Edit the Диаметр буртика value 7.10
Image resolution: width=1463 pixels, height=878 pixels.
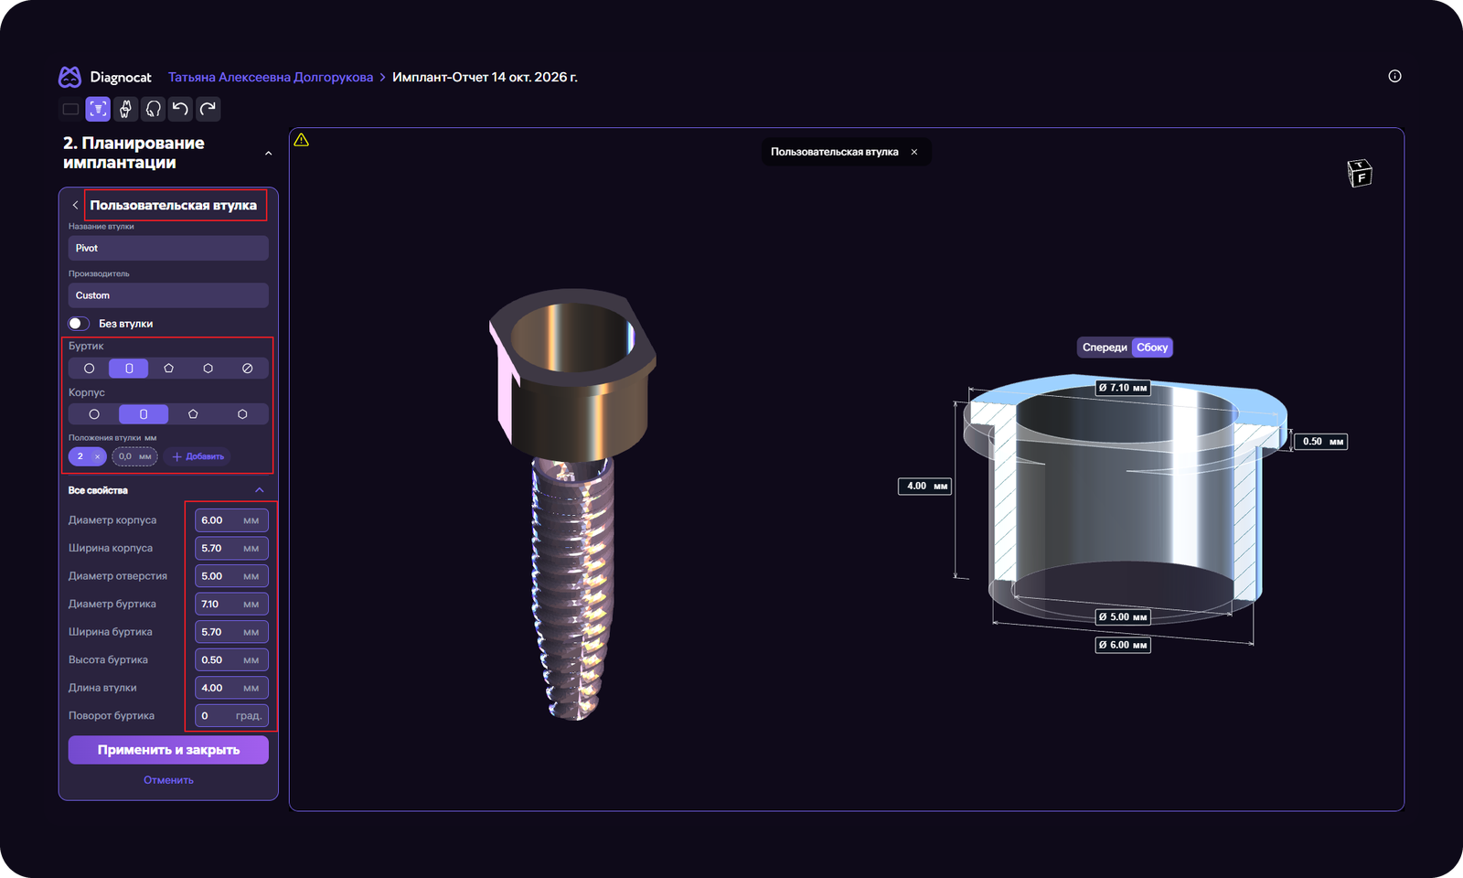231,605
